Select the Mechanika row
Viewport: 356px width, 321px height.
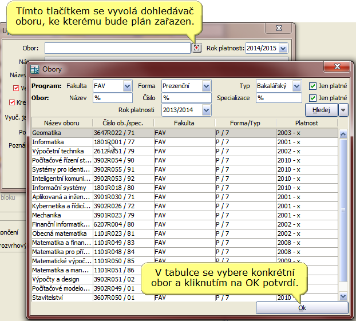185,215
